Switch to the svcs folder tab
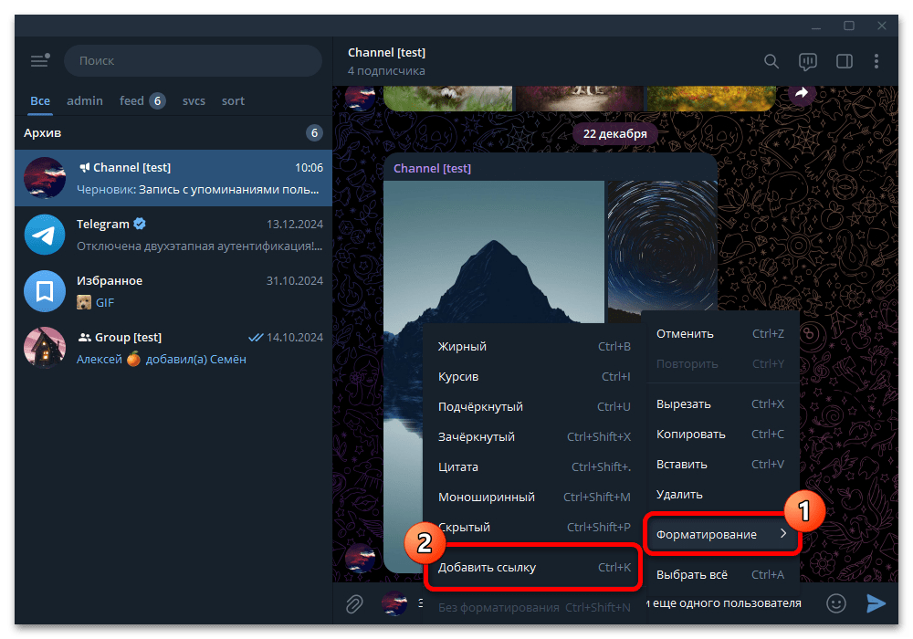Screen dimensions: 913x639 [x=194, y=100]
